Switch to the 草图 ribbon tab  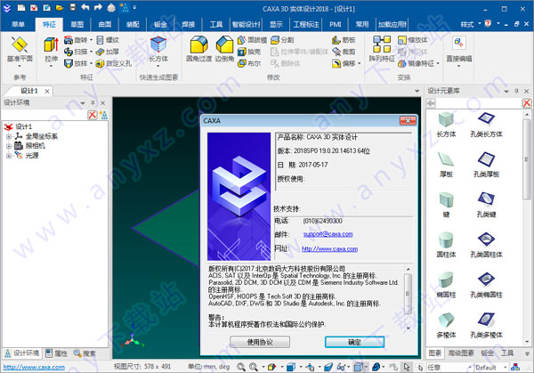(x=77, y=24)
